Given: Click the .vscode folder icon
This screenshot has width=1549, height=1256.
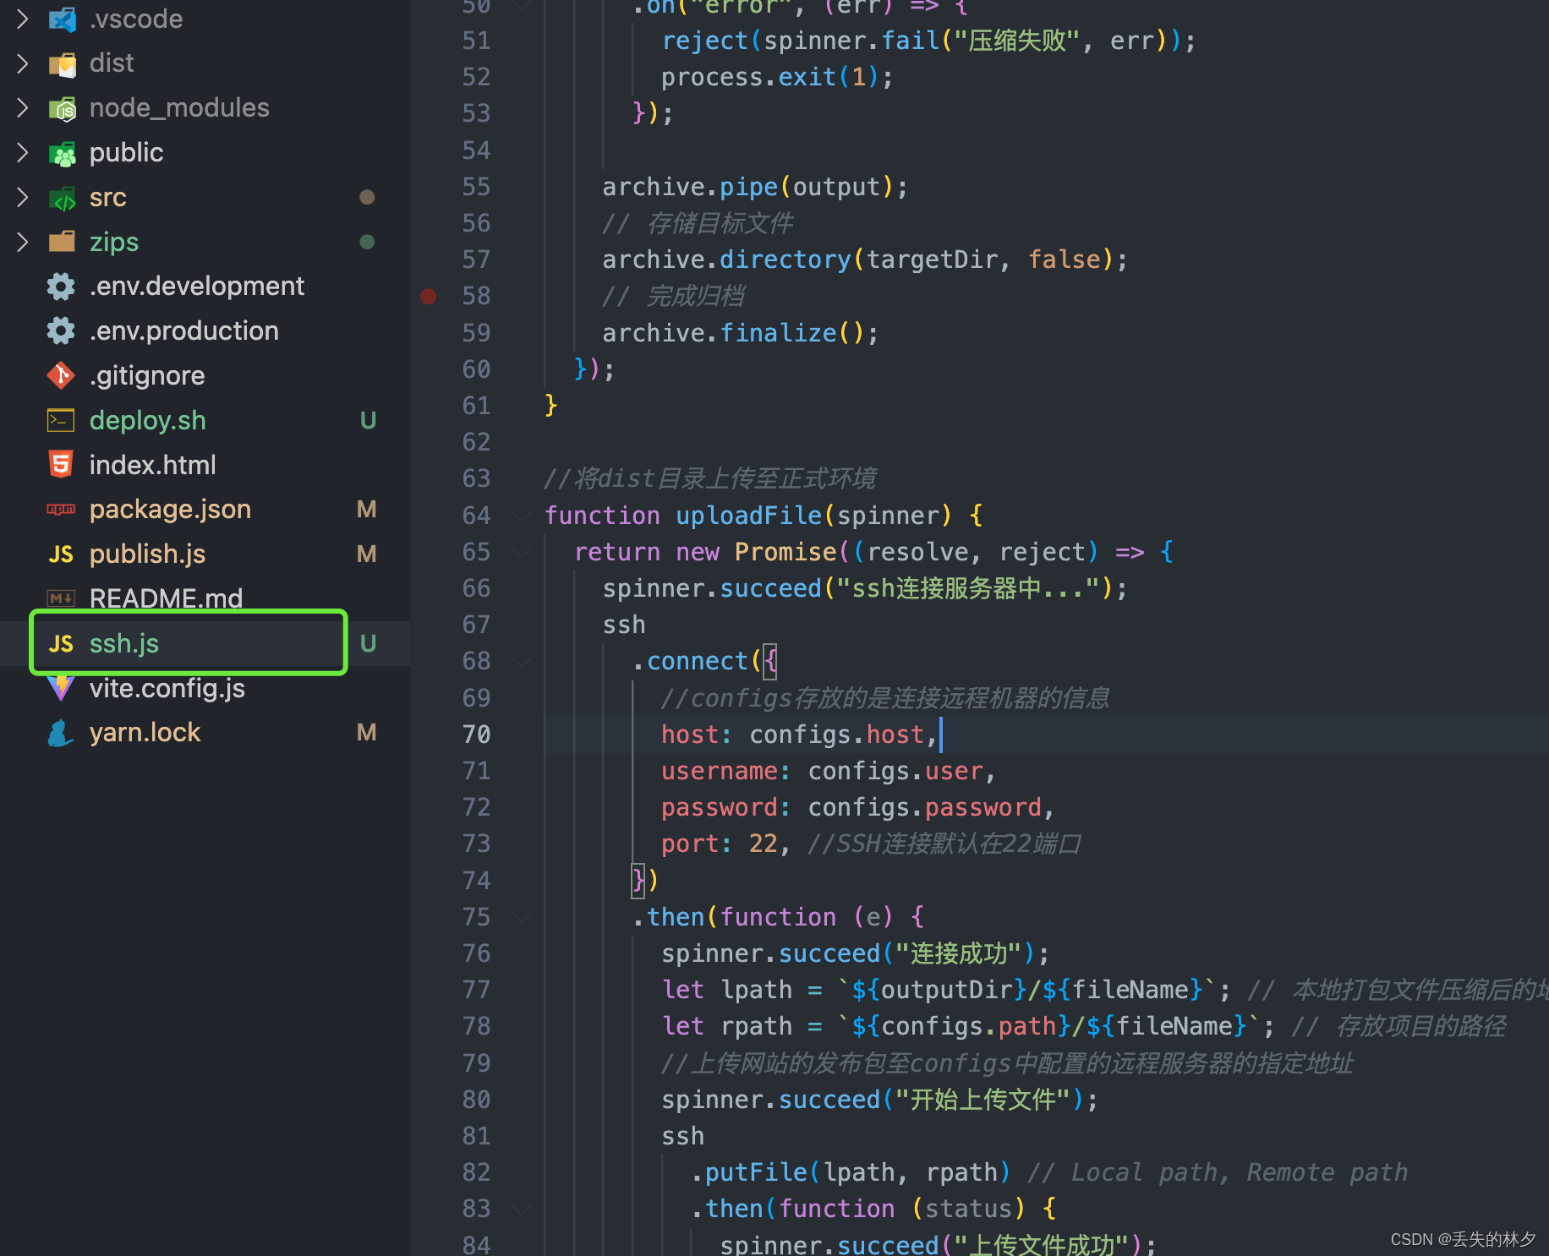Looking at the screenshot, I should [x=62, y=19].
